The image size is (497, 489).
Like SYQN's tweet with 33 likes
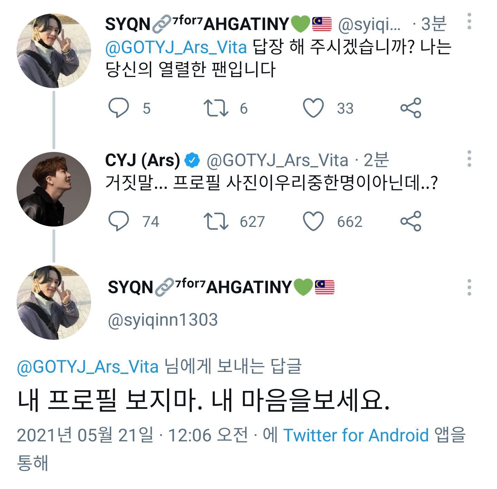(313, 108)
